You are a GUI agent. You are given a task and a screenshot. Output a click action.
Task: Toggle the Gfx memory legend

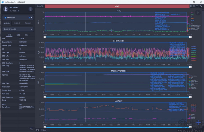pos(191,77)
